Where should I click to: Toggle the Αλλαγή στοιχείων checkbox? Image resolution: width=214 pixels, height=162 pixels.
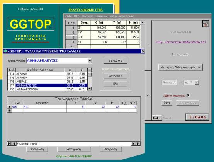(188, 96)
